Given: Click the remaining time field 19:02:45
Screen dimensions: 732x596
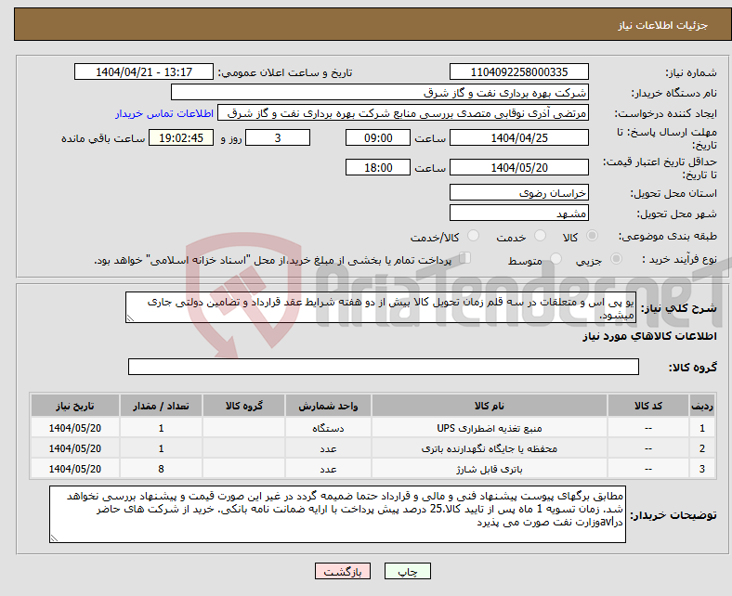Looking at the screenshot, I should [181, 137].
